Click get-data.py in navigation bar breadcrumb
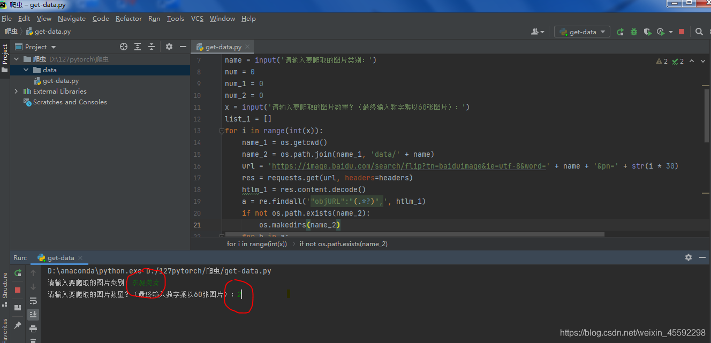This screenshot has width=711, height=343. coord(48,32)
